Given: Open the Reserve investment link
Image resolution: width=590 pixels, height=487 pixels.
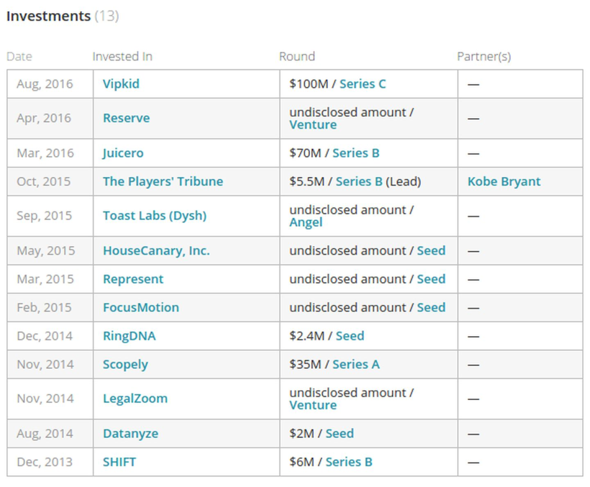Looking at the screenshot, I should click(126, 118).
